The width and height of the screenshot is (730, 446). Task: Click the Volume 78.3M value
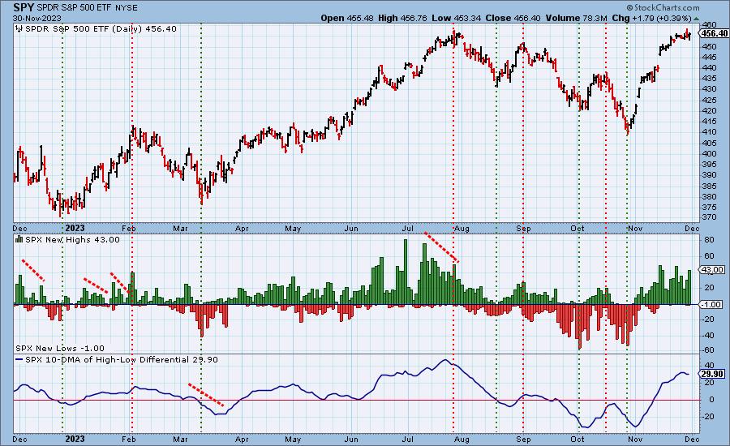[x=576, y=18]
